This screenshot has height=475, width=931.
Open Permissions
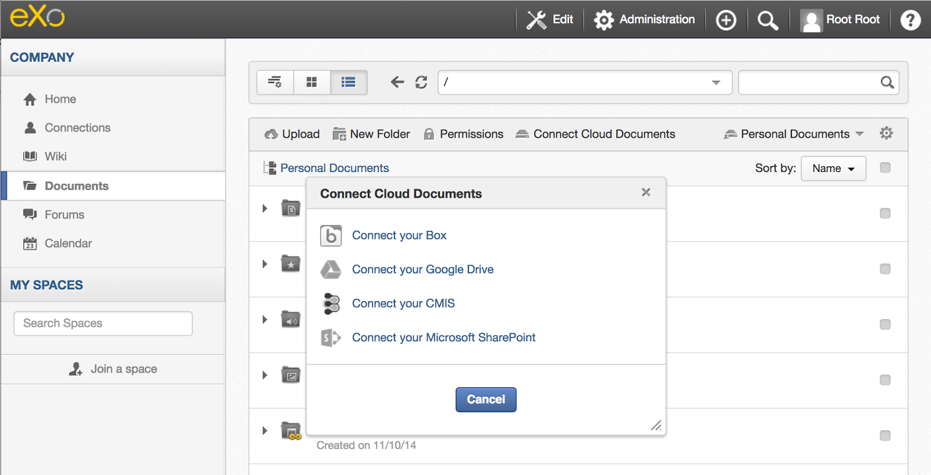pos(463,134)
